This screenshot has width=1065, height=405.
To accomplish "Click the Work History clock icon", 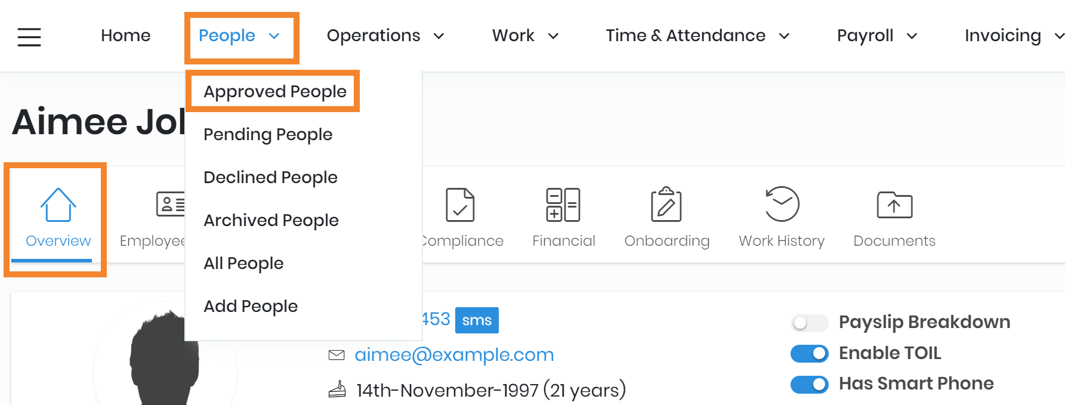I will 782,205.
